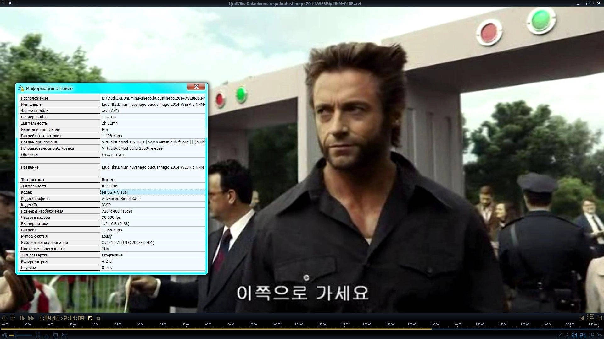Click the '.avi (AVI)' format value

[110, 110]
